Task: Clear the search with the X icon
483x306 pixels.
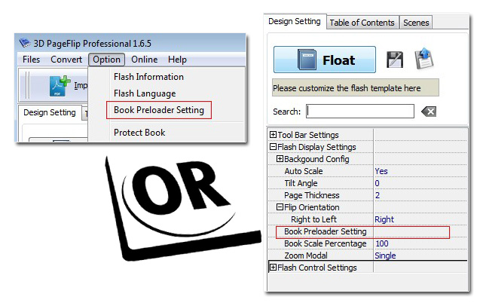Action: [x=429, y=112]
